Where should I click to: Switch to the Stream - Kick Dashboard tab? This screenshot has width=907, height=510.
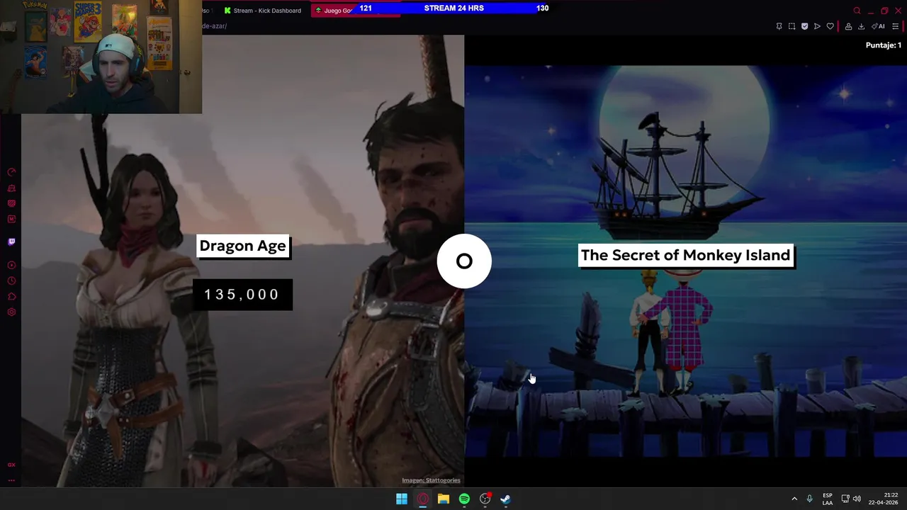pyautogui.click(x=262, y=11)
